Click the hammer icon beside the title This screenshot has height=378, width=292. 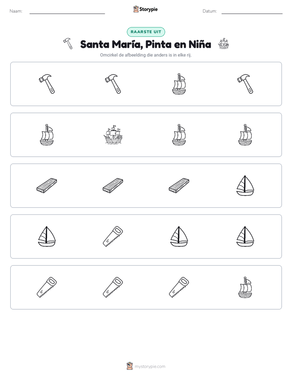coord(68,44)
